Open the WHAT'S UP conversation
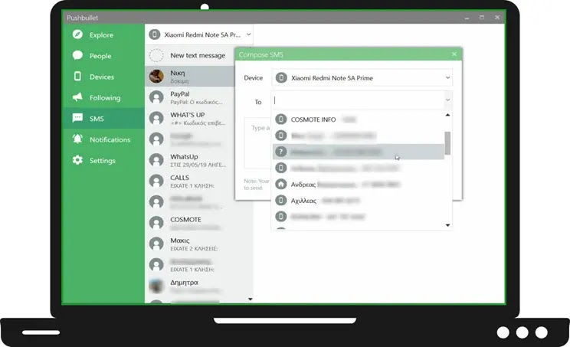The height and width of the screenshot is (347, 570). pos(190,119)
